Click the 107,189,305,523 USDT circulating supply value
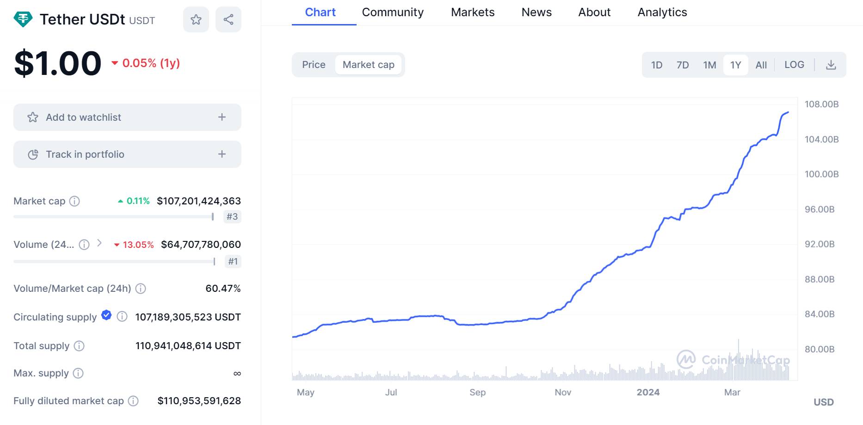Viewport: 863px width, 425px height. coord(188,317)
